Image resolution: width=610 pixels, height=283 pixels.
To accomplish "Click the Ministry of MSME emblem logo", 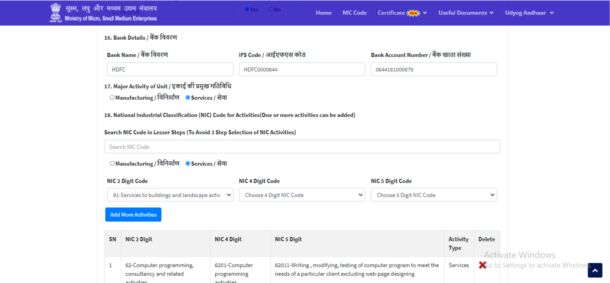I will (x=55, y=13).
